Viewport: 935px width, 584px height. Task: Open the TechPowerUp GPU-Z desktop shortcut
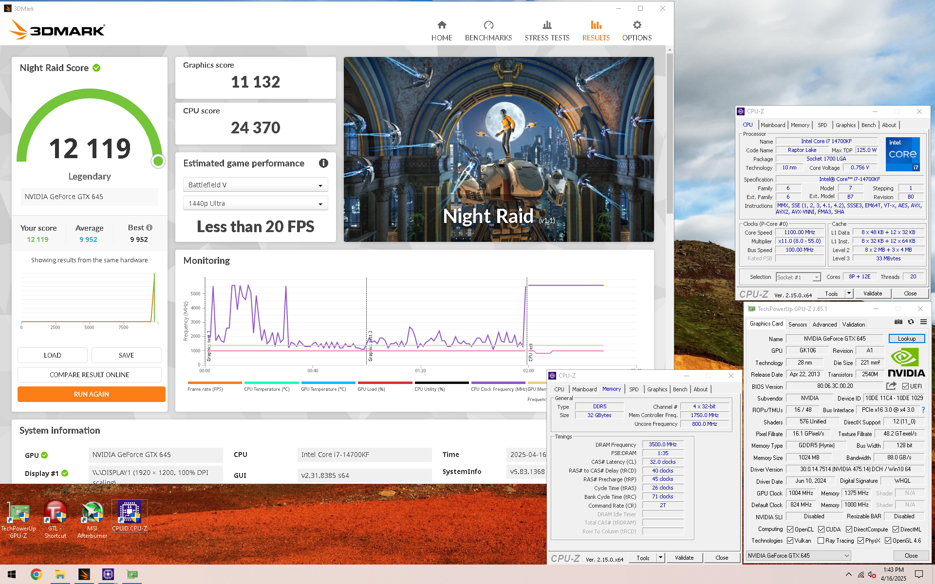[18, 519]
